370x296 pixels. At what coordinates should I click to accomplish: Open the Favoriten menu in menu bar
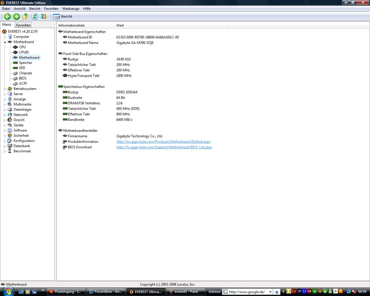pos(51,9)
